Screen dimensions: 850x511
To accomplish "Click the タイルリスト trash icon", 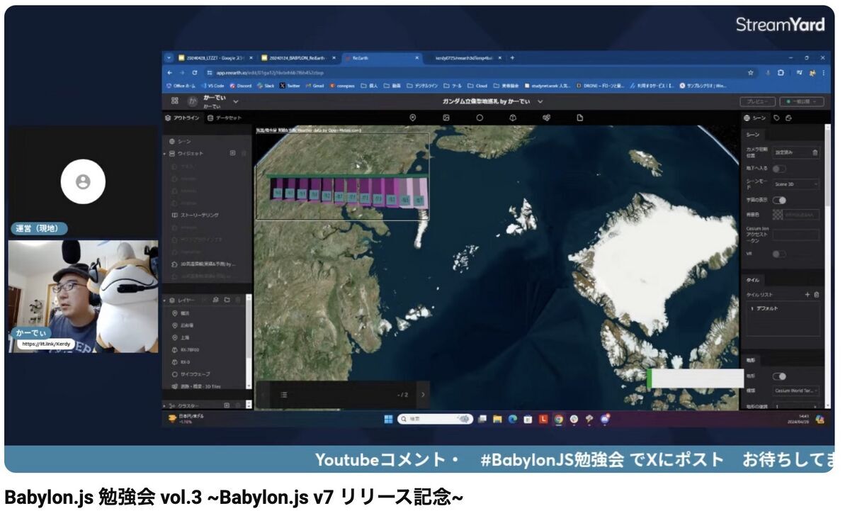I will coord(816,294).
